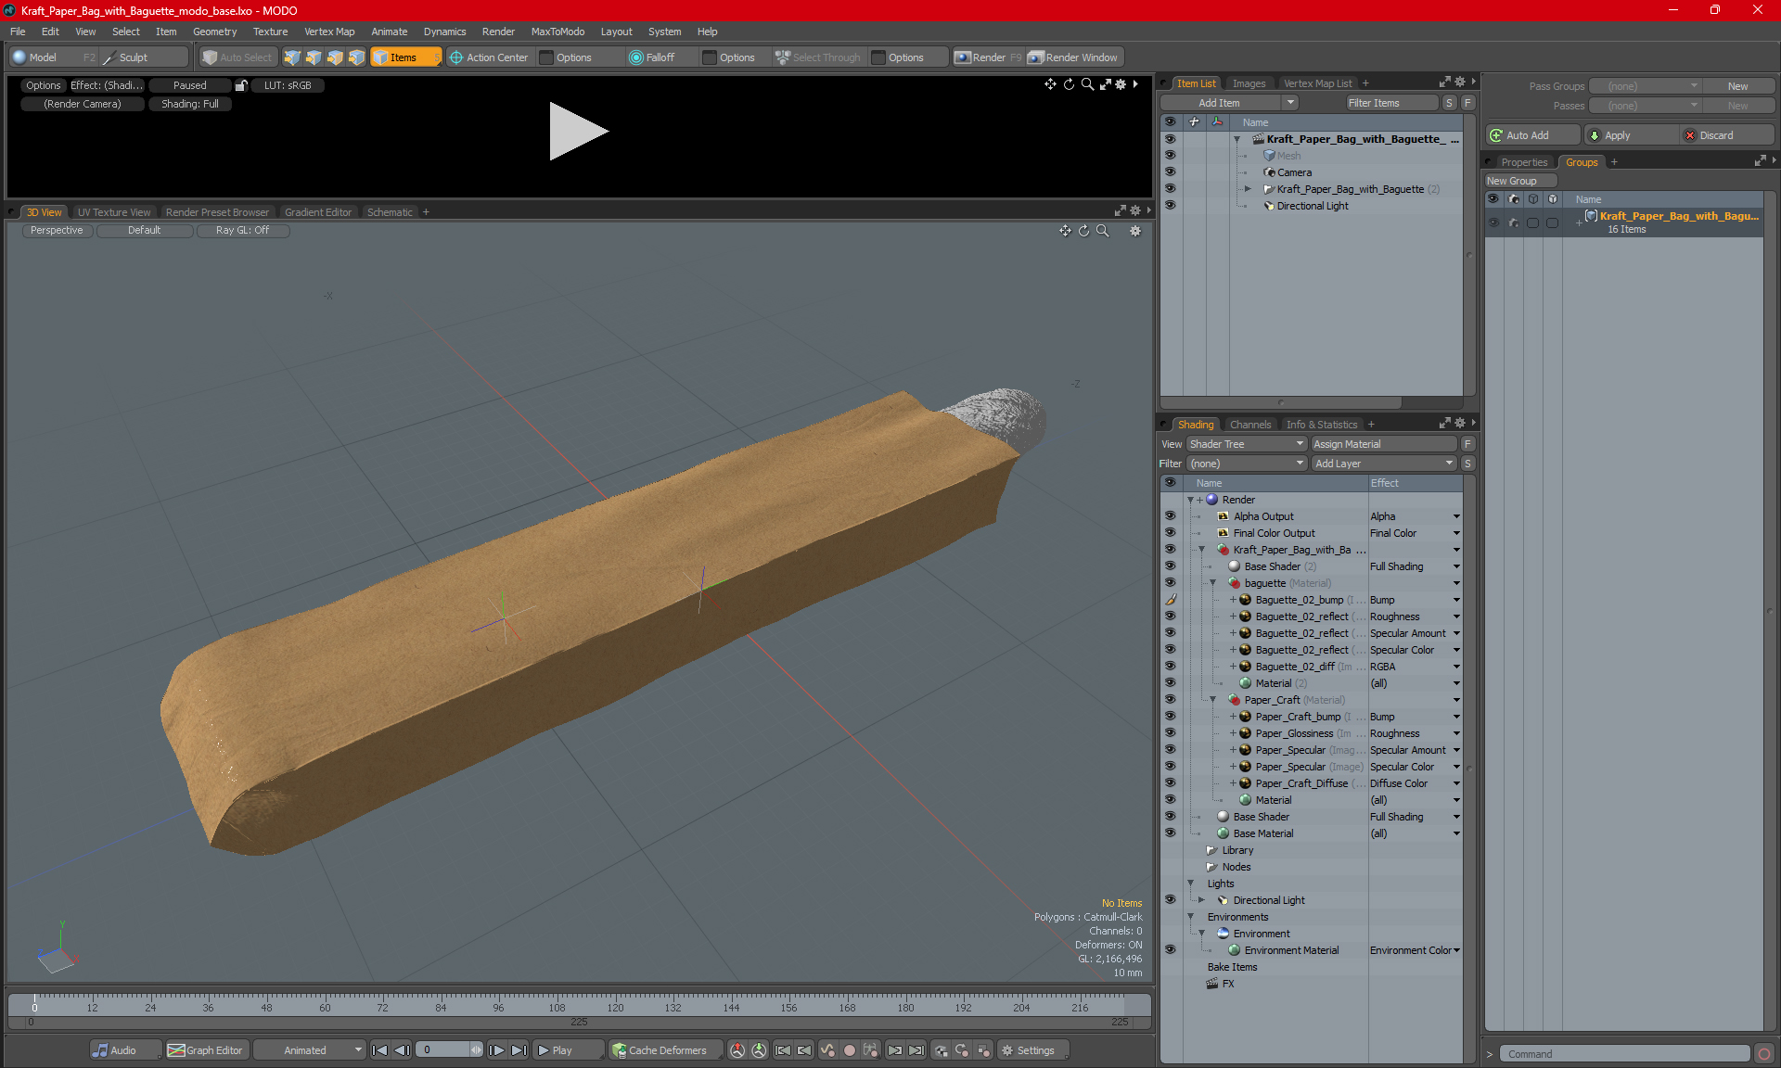Pan the 3D viewport with move icon
The width and height of the screenshot is (1781, 1068).
pyautogui.click(x=1065, y=231)
